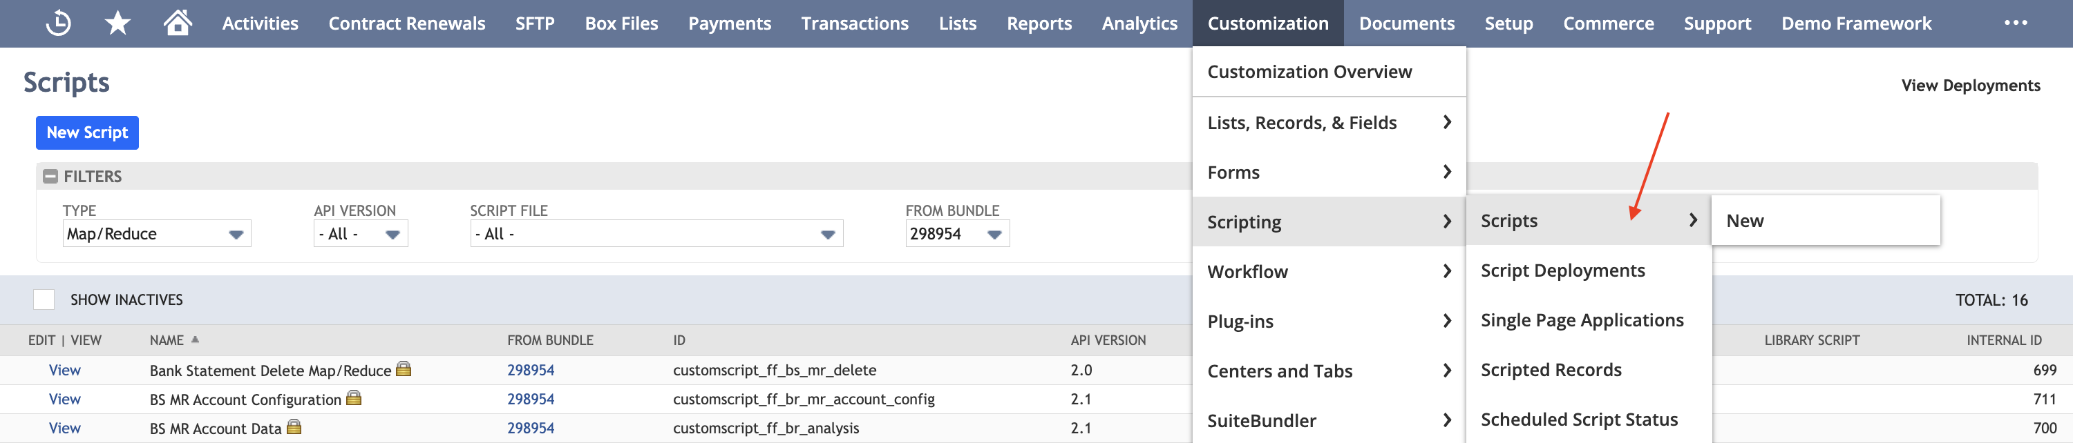The height and width of the screenshot is (443, 2073).
Task: Expand the SuiteBundler submenu
Action: click(1329, 420)
